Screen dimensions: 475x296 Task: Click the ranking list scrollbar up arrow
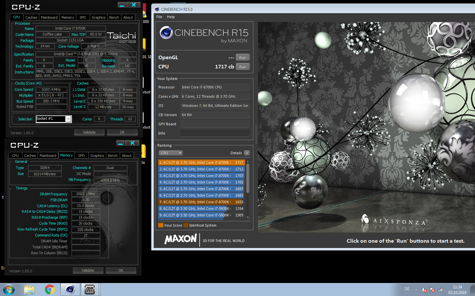248,161
